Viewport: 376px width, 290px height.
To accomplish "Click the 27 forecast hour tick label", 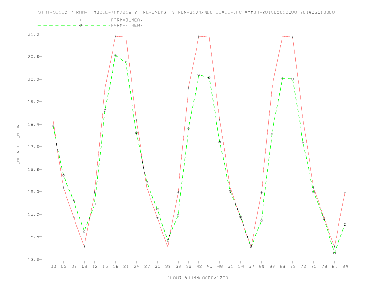I will click(147, 266).
